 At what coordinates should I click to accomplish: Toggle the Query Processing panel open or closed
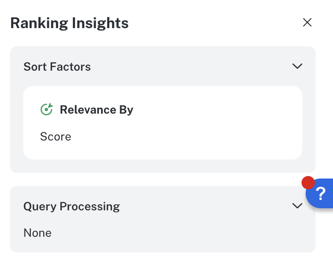pyautogui.click(x=297, y=206)
